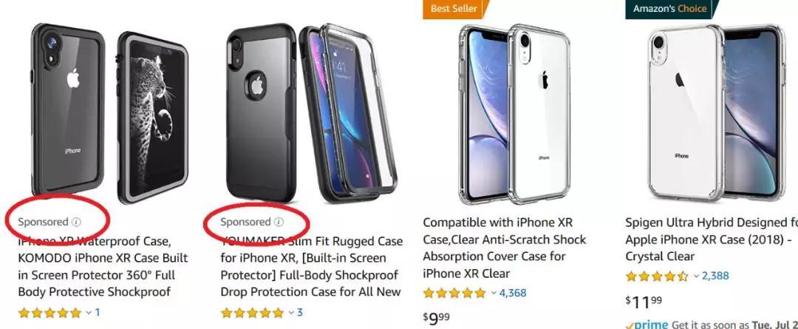
Task: Click star rating of KOMODO waterproof case
Action: tap(50, 313)
